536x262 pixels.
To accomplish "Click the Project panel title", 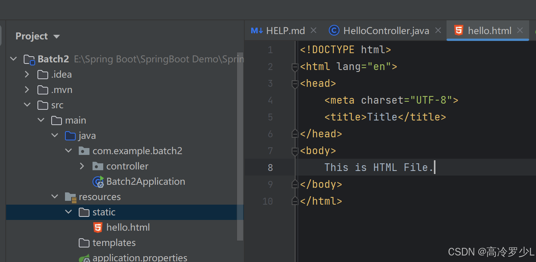I will pyautogui.click(x=32, y=36).
